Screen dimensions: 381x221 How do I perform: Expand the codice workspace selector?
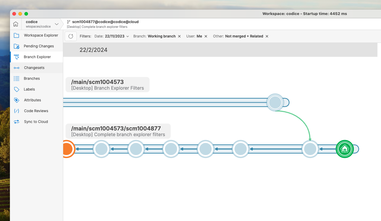point(57,24)
